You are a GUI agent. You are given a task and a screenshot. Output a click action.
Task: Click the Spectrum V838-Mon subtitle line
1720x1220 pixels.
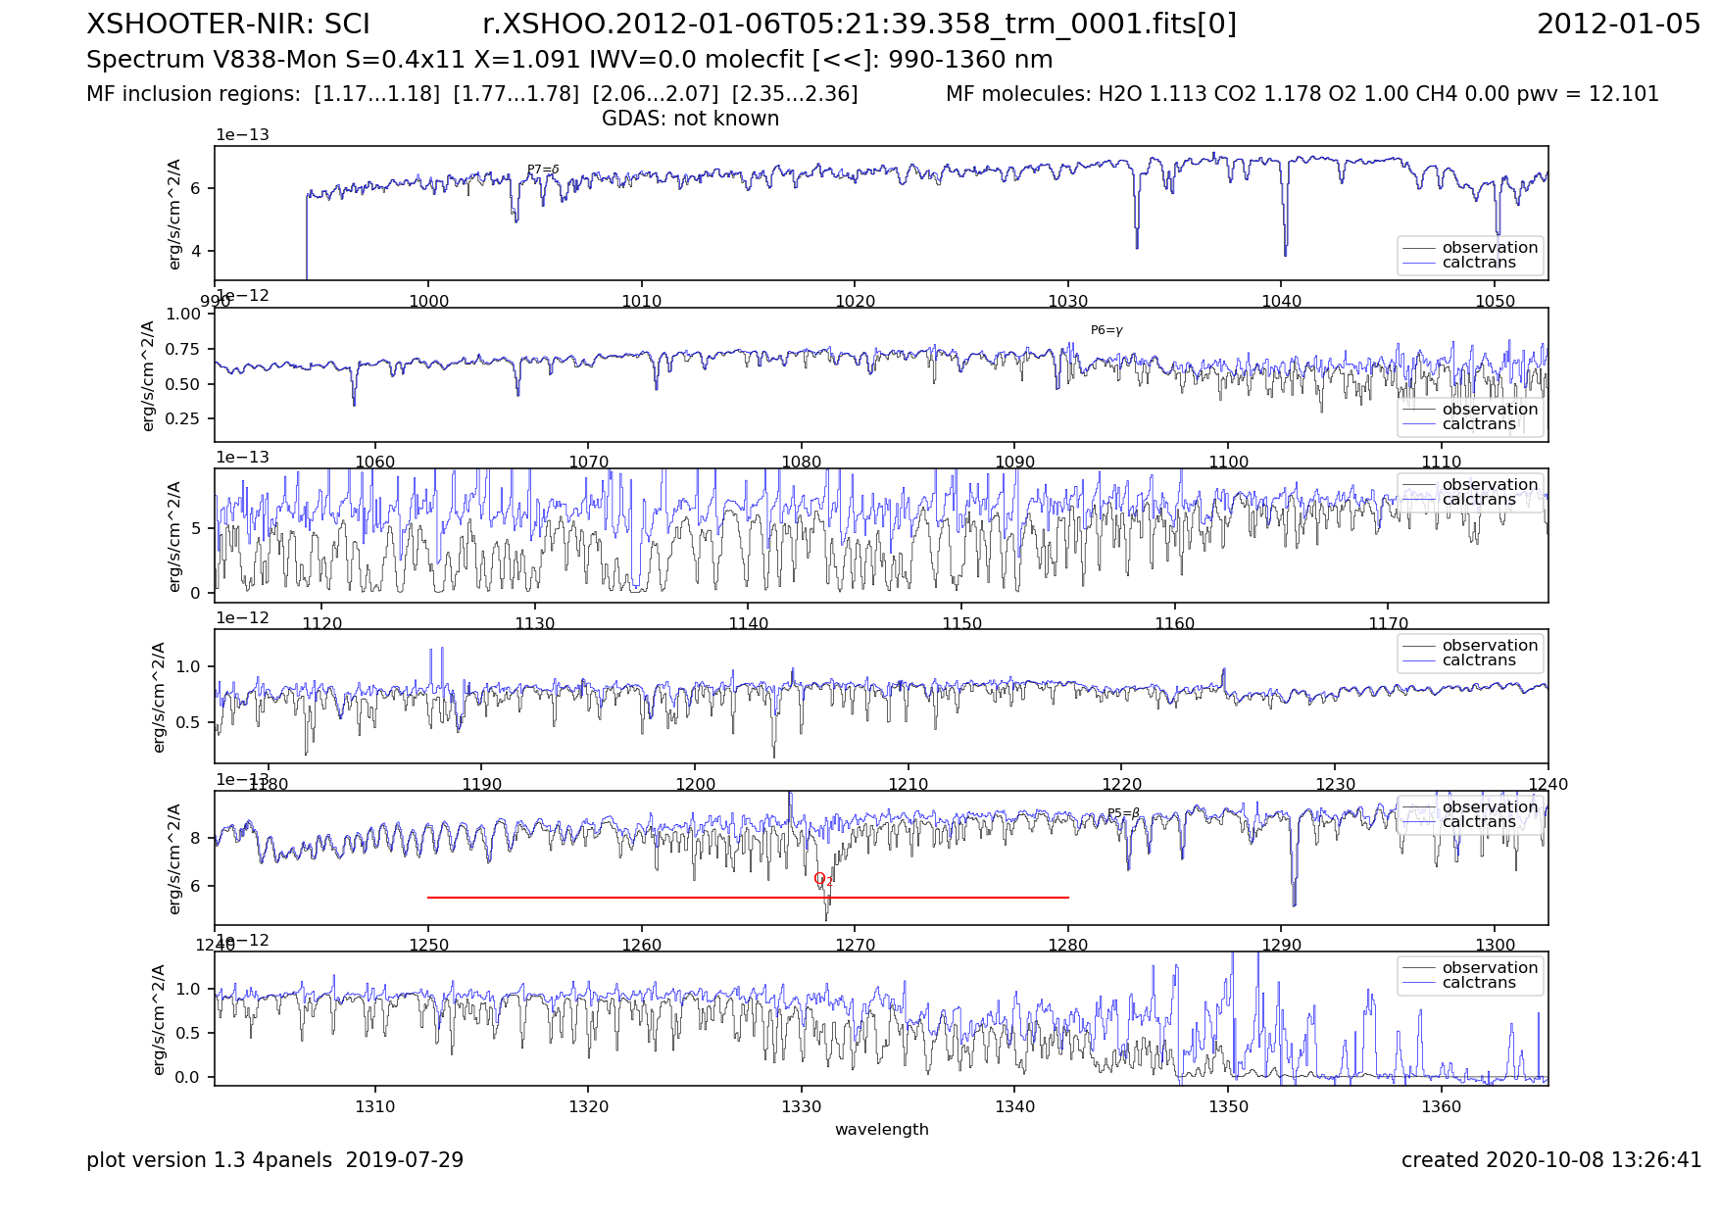click(569, 60)
